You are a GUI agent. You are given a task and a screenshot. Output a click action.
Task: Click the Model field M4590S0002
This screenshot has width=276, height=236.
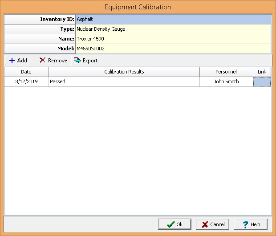pyautogui.click(x=173, y=49)
